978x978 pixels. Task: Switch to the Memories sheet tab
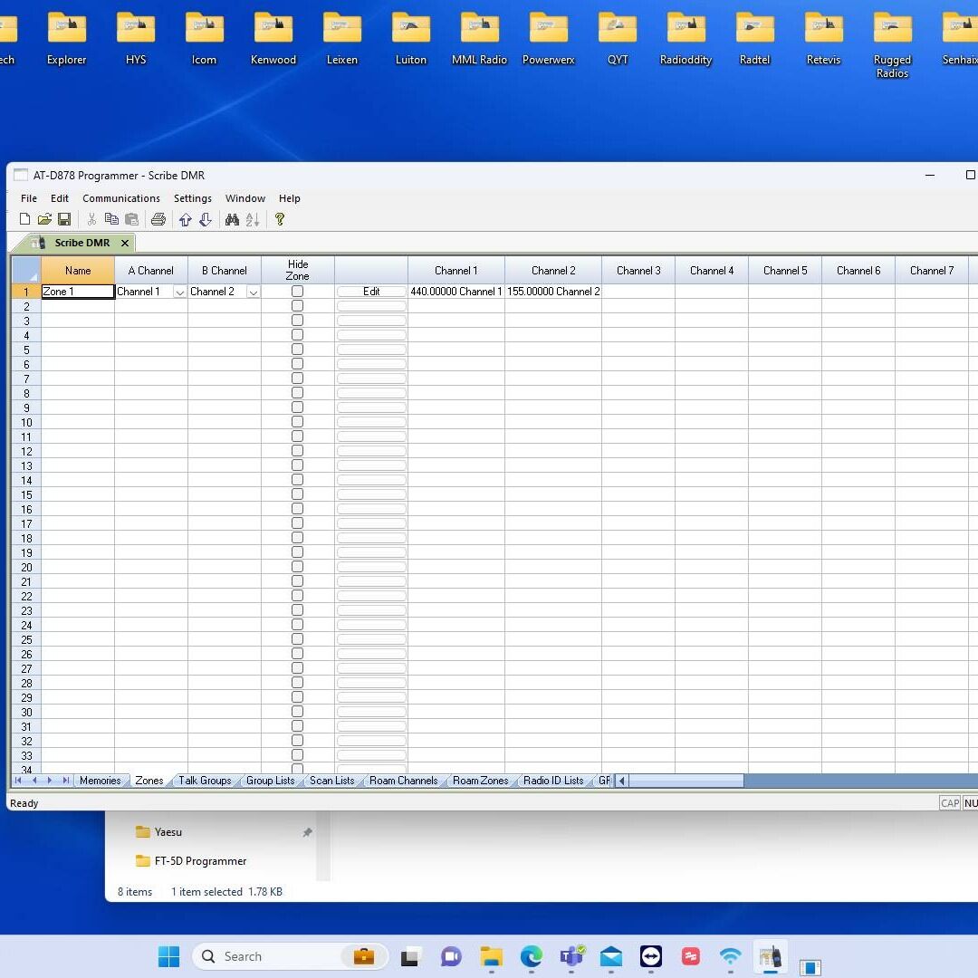coord(100,781)
